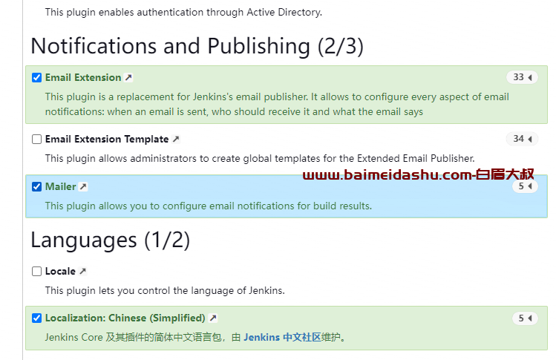This screenshot has height=360, width=556.
Task: Click Mailer description about build results notifications
Action: coord(208,206)
